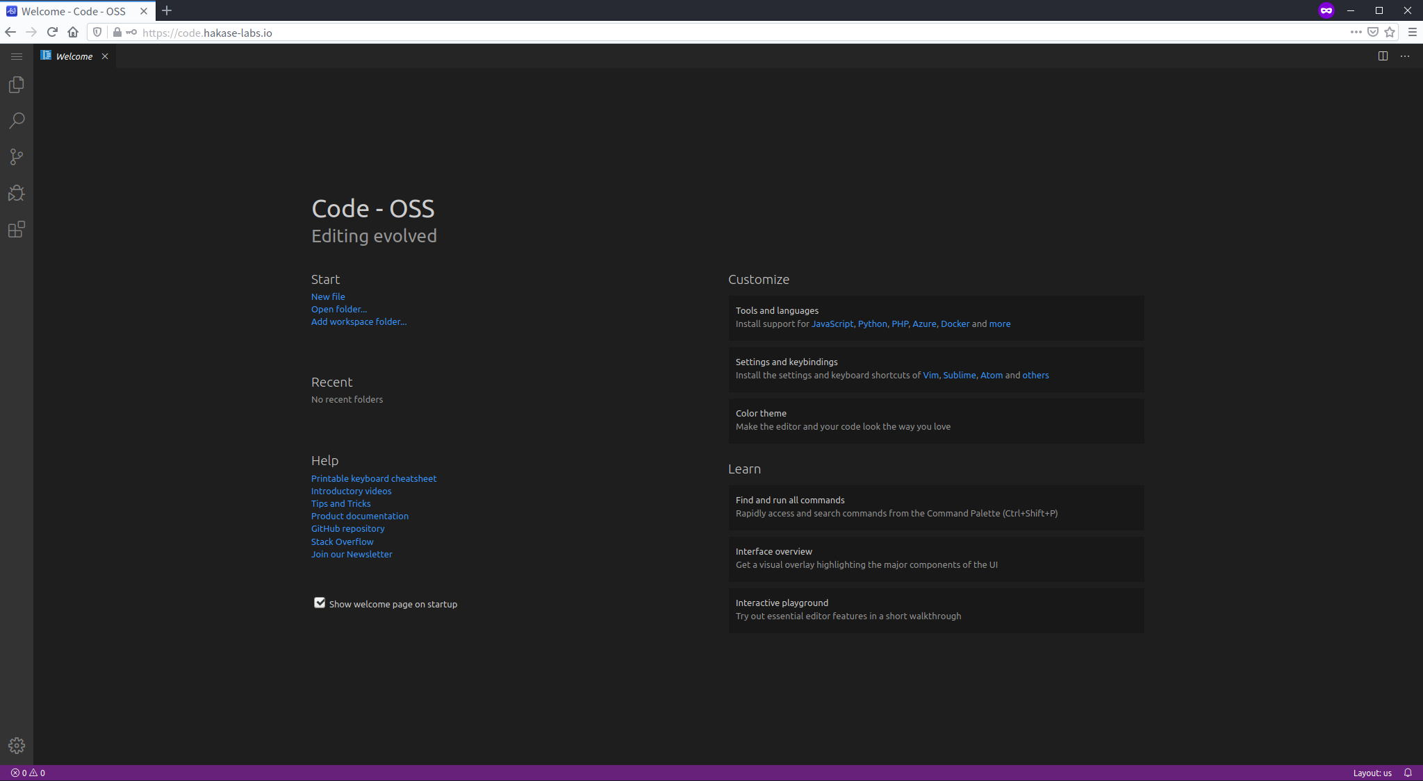
Task: Open Product documentation link
Action: coord(360,516)
